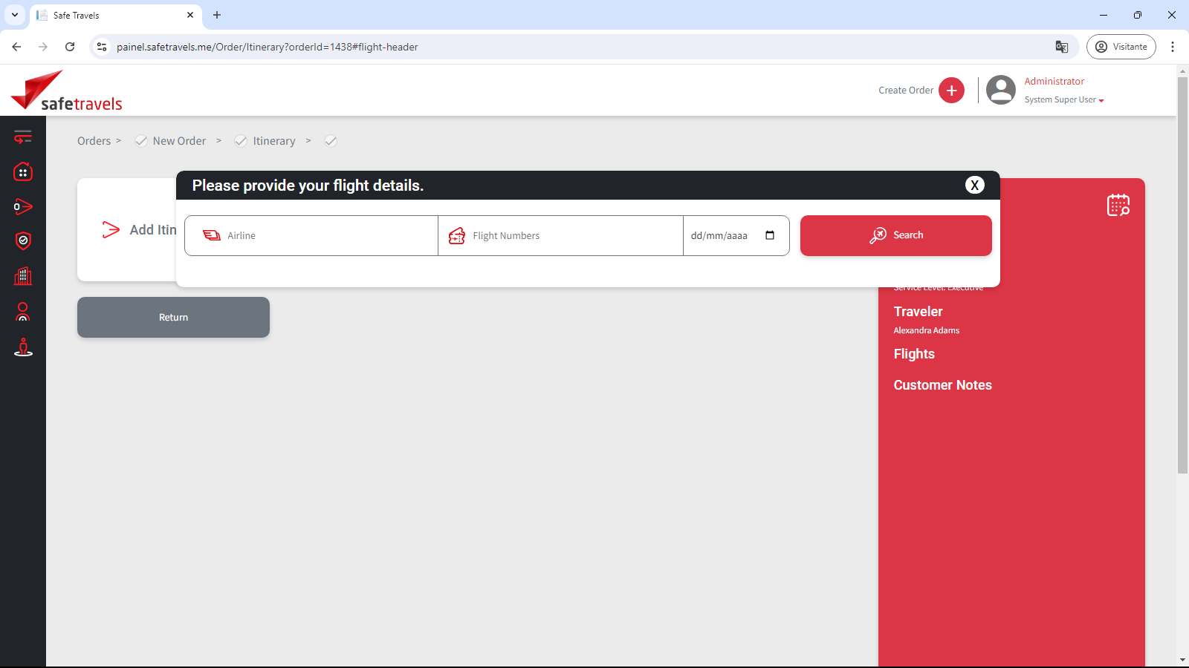Open the dashboard home icon in sidebar
The image size is (1189, 668).
coord(23,172)
